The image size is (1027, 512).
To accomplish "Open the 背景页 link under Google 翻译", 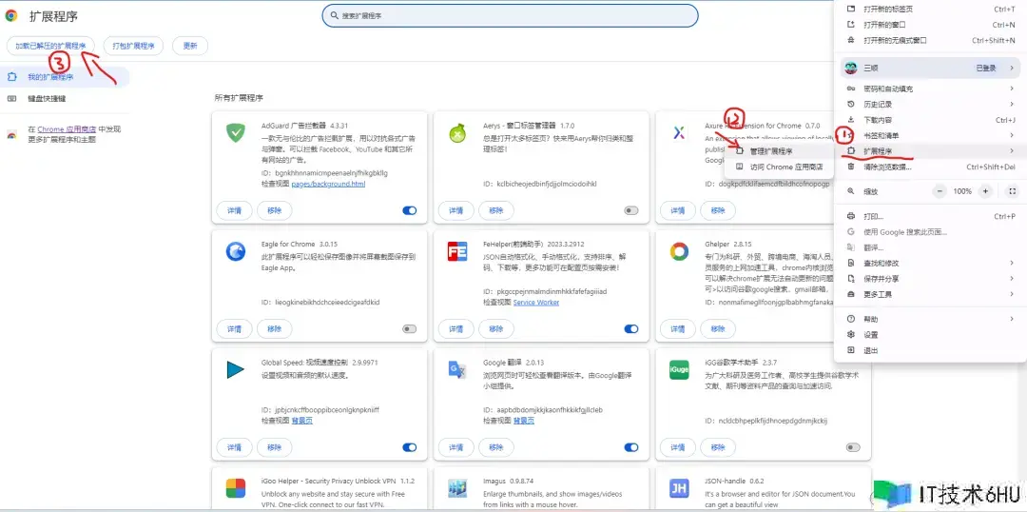I will (x=523, y=421).
